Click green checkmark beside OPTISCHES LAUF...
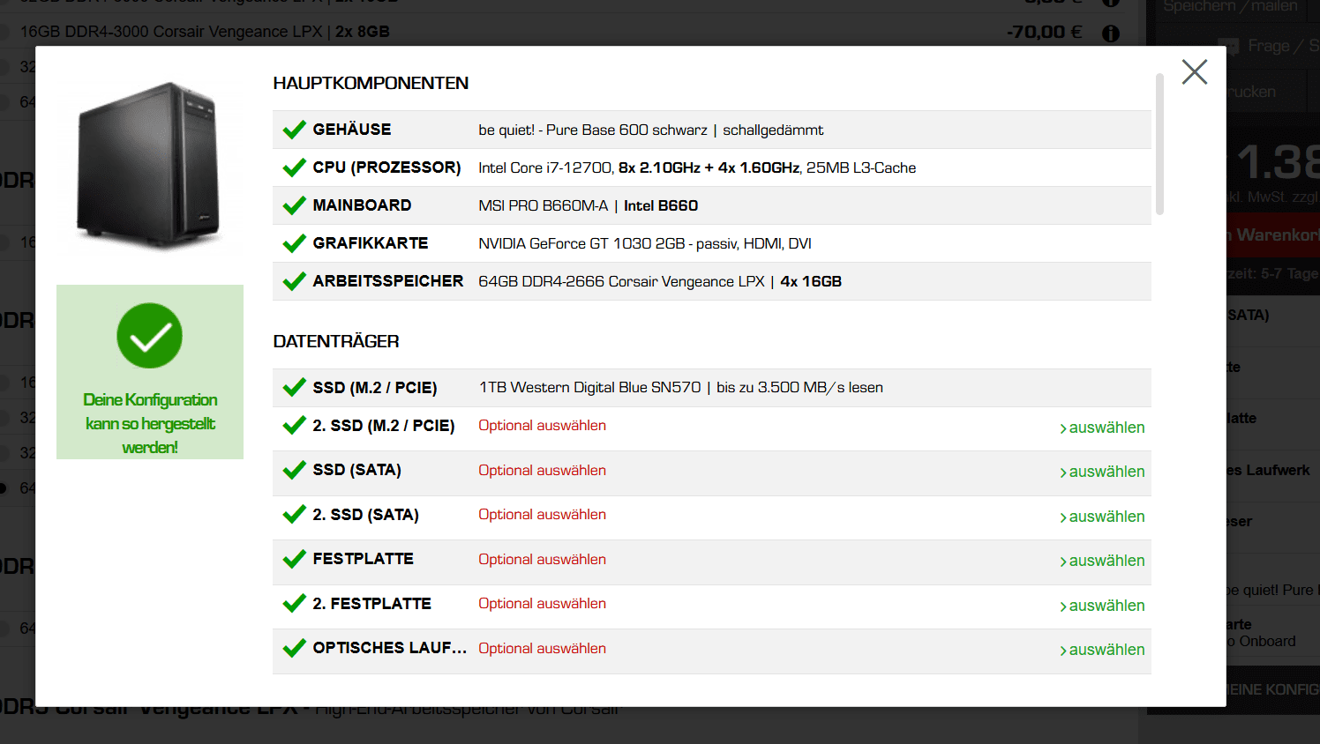1320x744 pixels. [295, 649]
